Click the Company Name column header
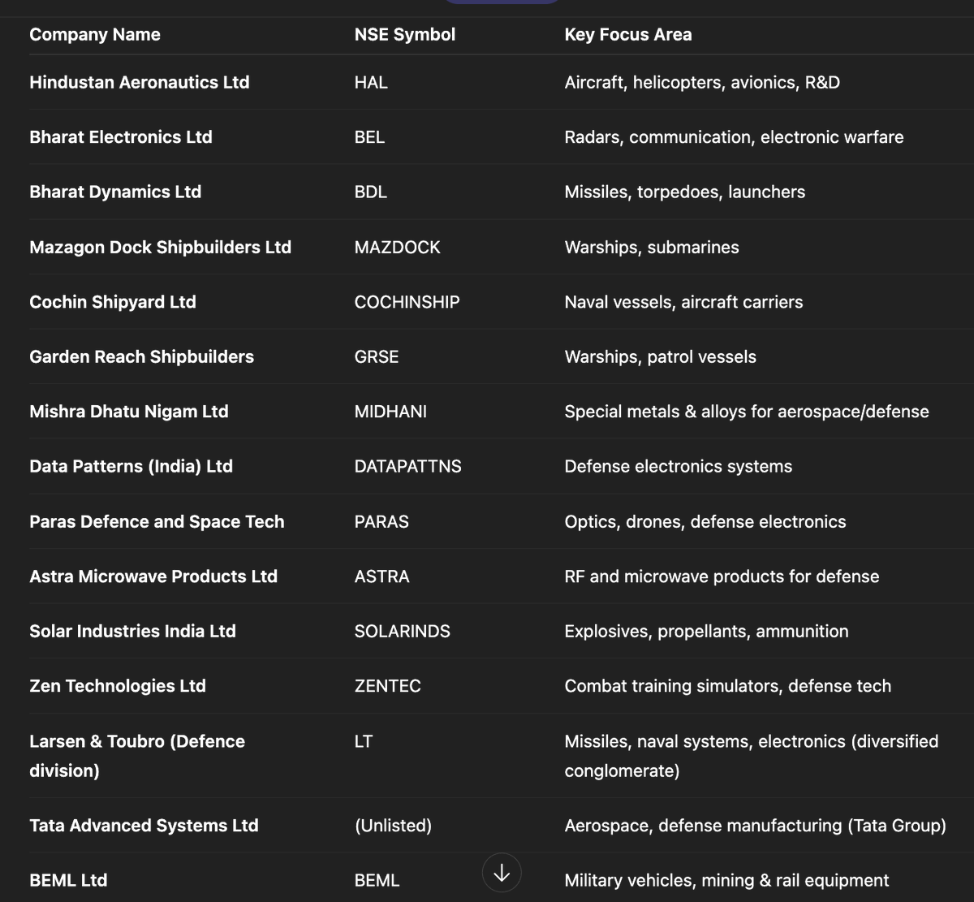The image size is (974, 902). (x=95, y=35)
